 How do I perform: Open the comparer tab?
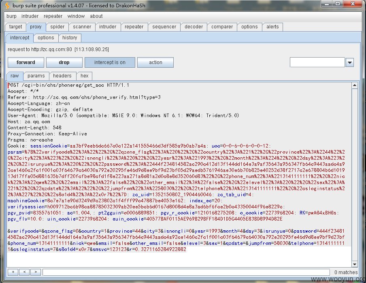pos(222,27)
